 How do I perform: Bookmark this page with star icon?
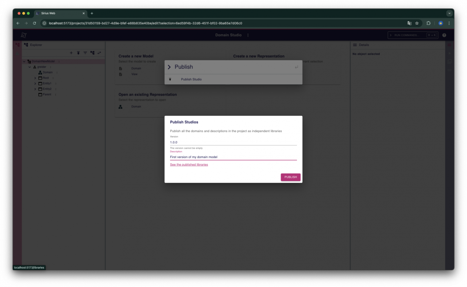pos(417,23)
